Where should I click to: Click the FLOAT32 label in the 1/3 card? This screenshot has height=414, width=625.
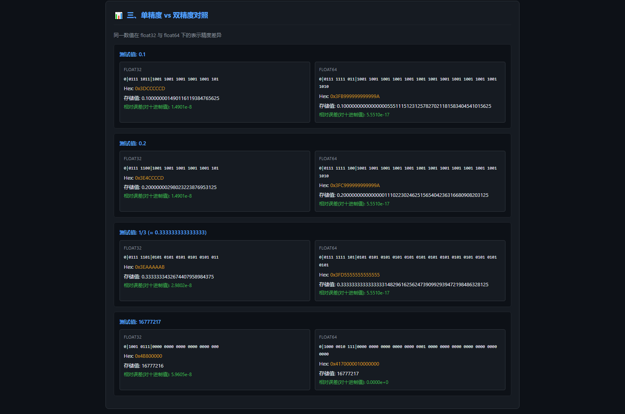pyautogui.click(x=133, y=248)
